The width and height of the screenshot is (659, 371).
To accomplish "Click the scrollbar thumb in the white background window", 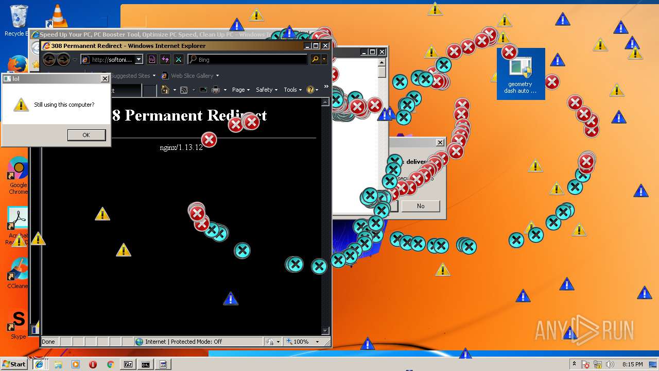I will (382, 72).
